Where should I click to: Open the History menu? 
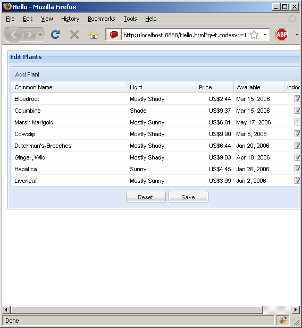(x=70, y=19)
